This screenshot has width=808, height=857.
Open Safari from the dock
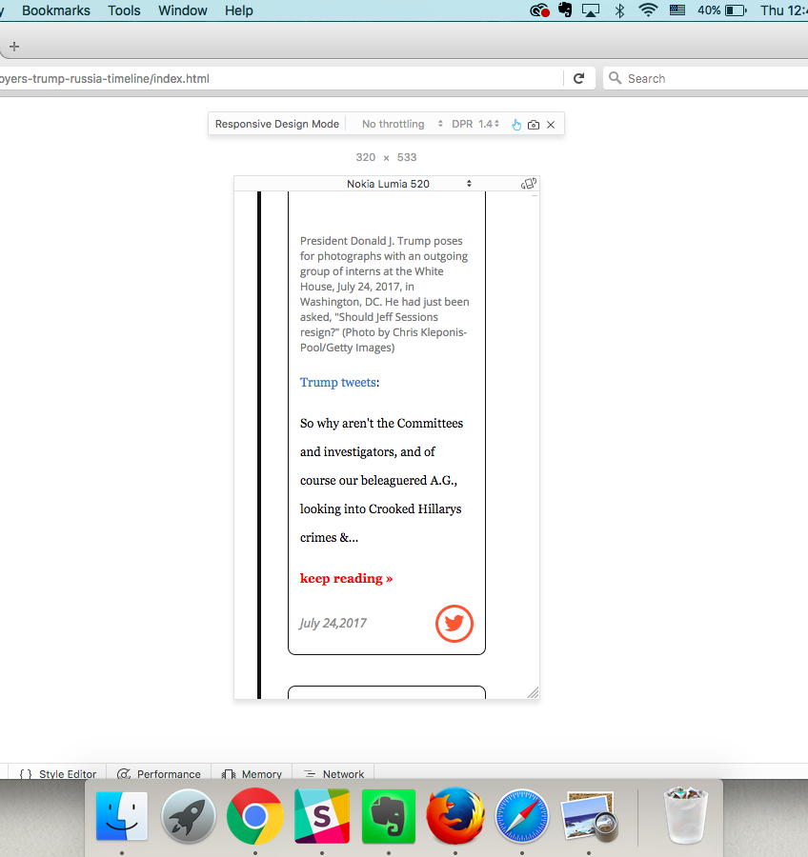pyautogui.click(x=521, y=816)
